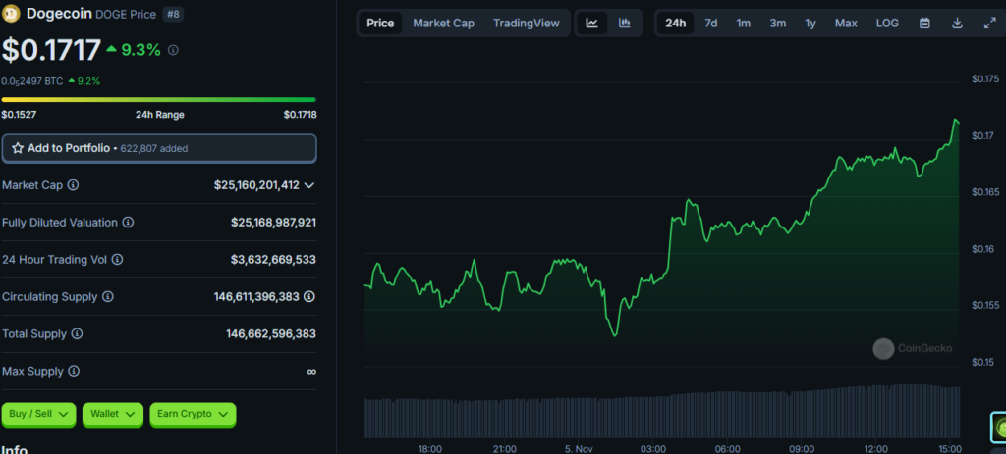Click the infinity Max Supply value
This screenshot has width=1006, height=454.
click(311, 372)
